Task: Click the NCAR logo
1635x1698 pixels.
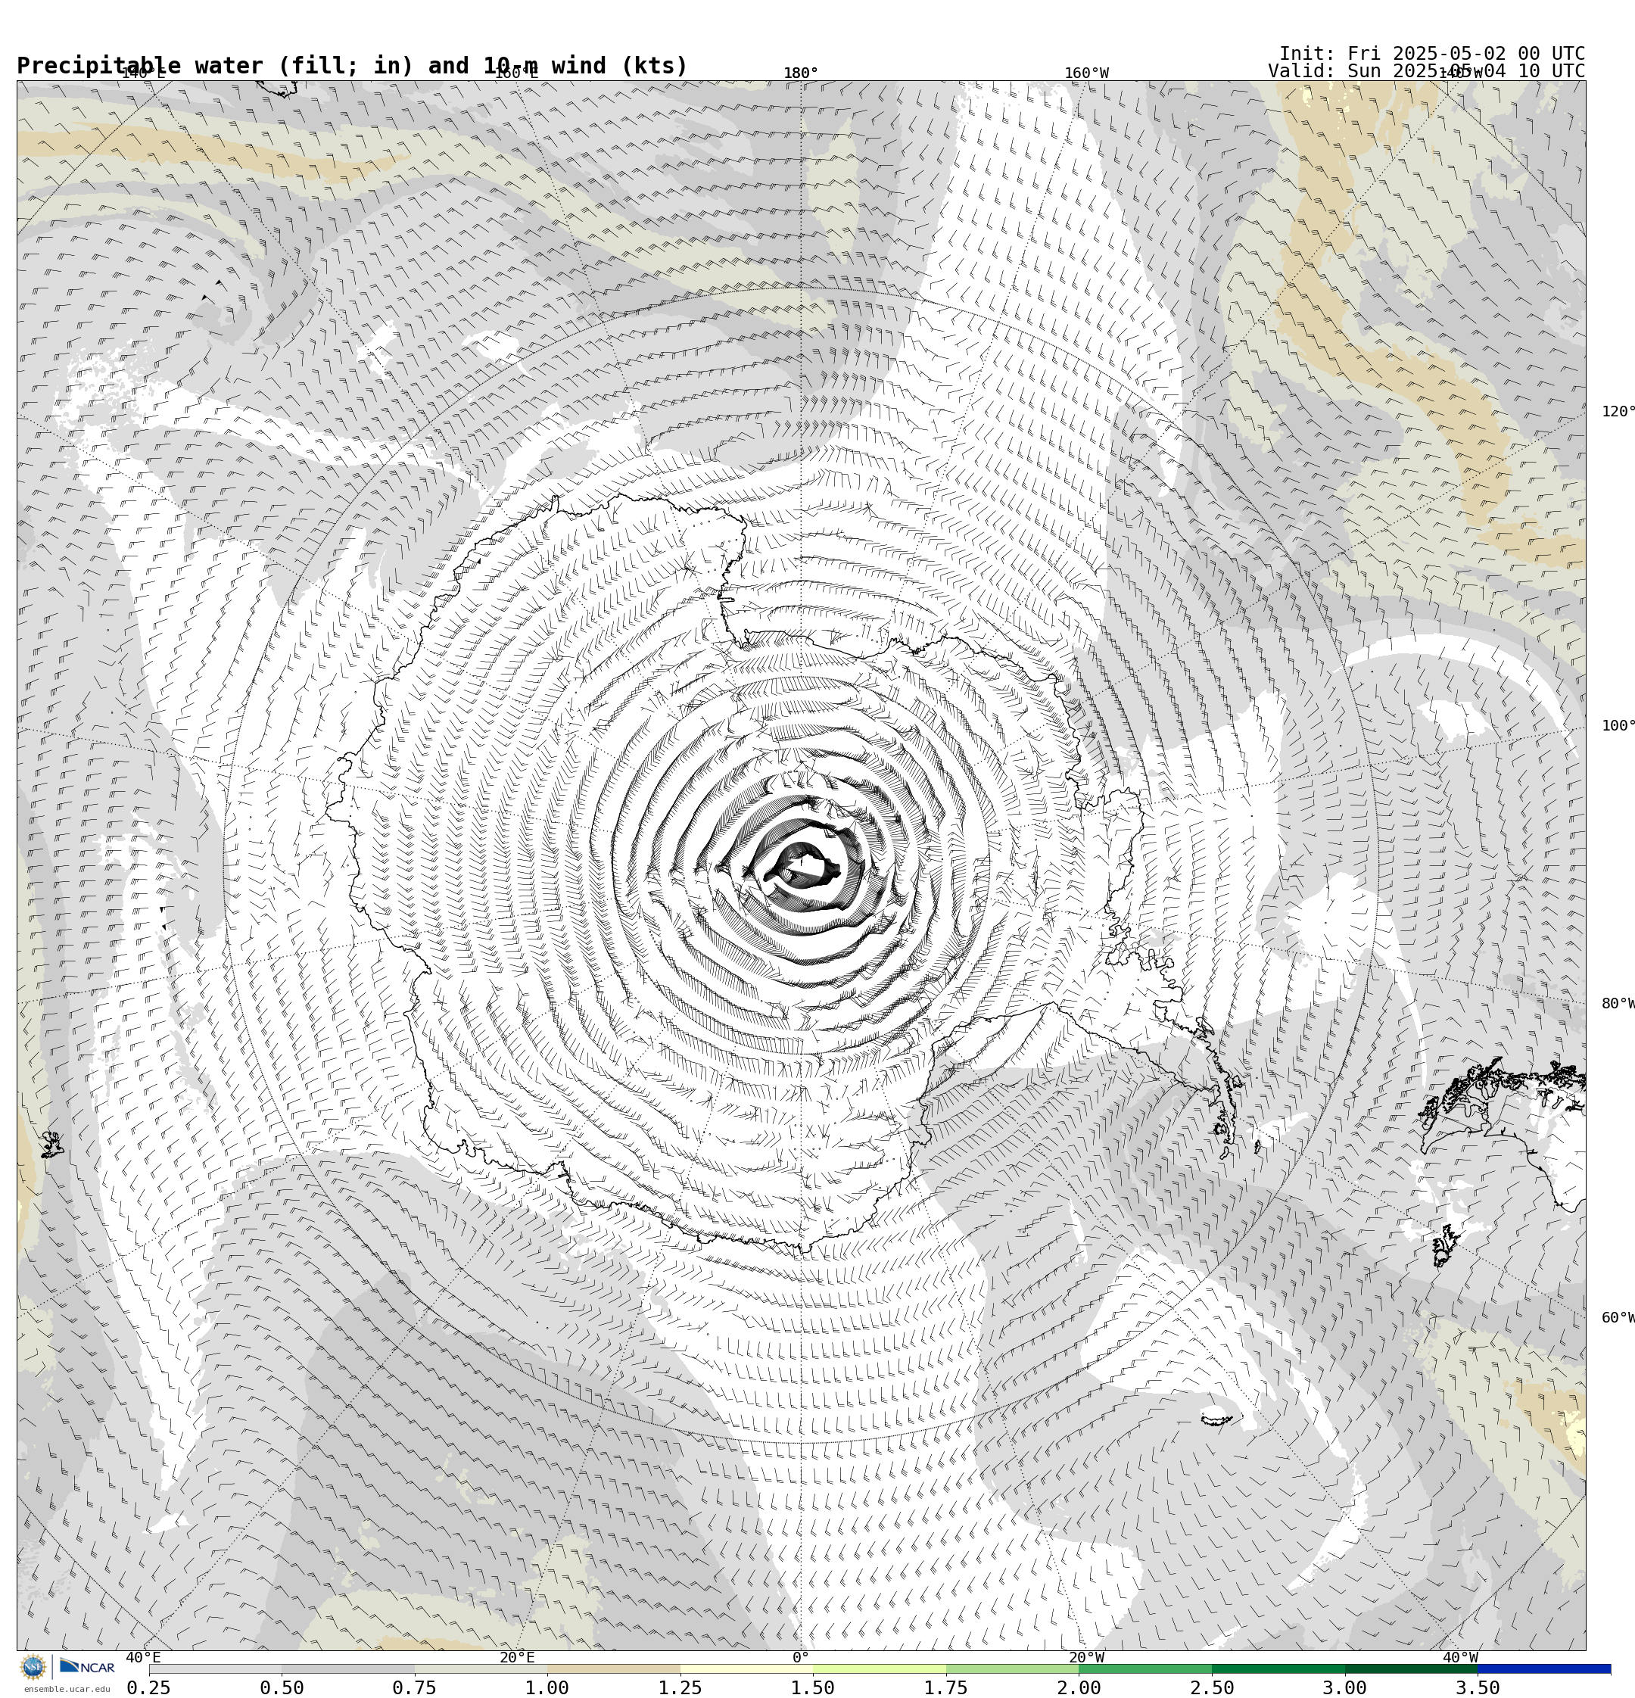Action: pyautogui.click(x=86, y=1667)
